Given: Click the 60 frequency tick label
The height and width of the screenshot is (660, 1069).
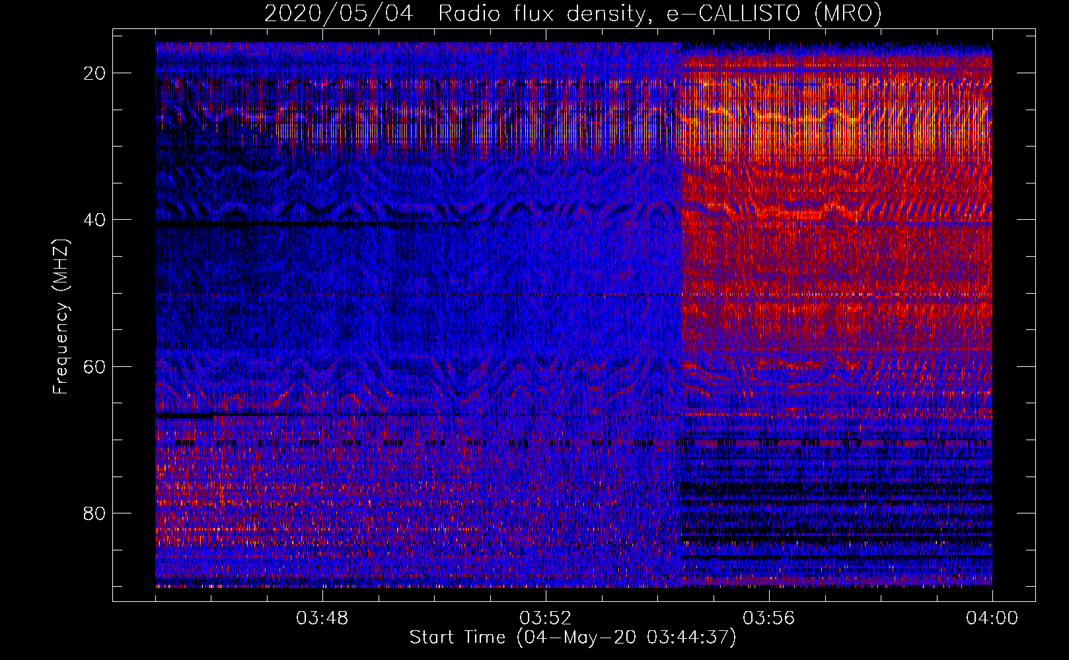Looking at the screenshot, I should [94, 366].
